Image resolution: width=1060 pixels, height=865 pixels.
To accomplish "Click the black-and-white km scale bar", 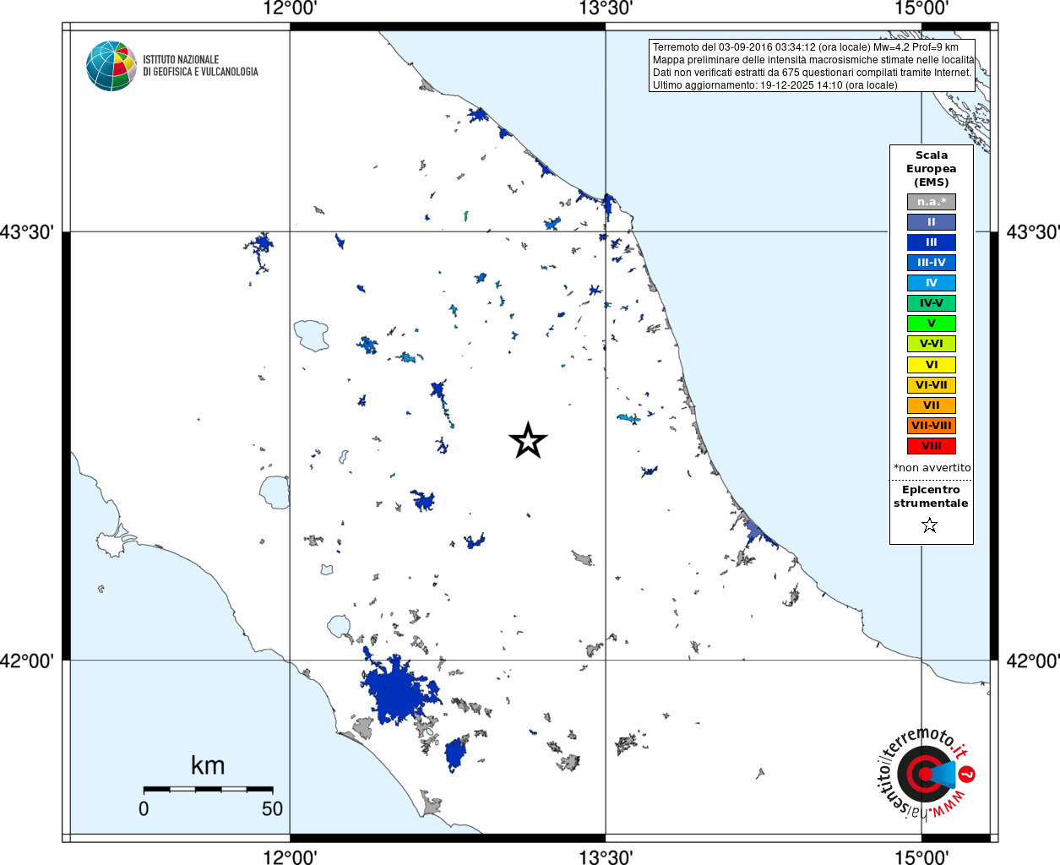I will (x=208, y=789).
